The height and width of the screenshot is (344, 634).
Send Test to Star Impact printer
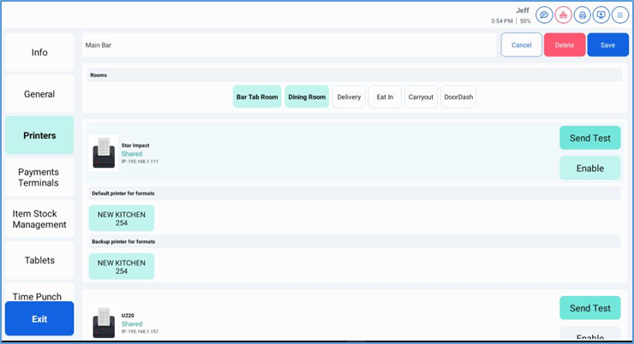click(x=589, y=139)
